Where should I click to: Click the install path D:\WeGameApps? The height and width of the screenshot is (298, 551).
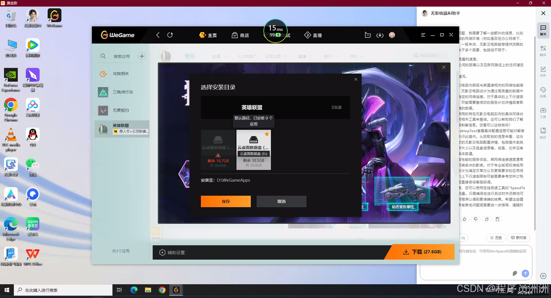(233, 180)
